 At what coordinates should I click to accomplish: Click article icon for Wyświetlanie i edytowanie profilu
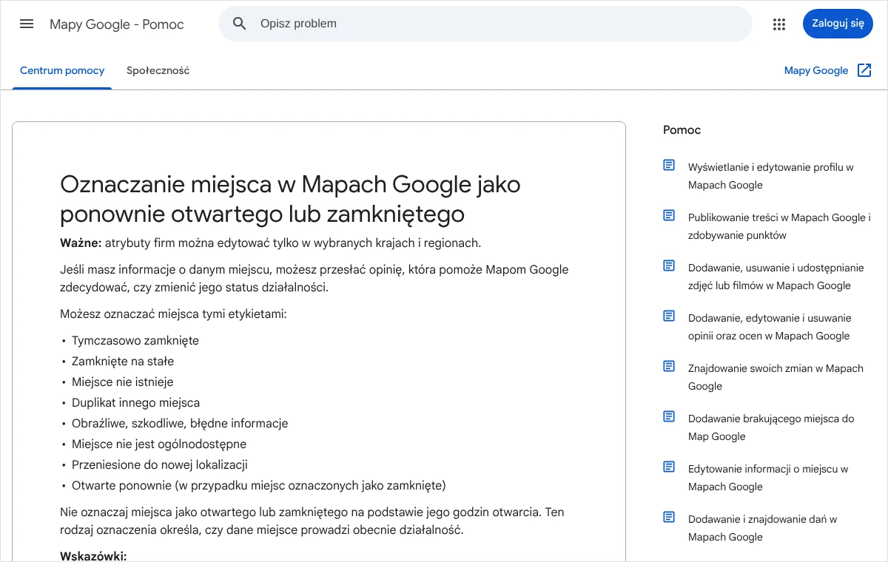tap(669, 165)
